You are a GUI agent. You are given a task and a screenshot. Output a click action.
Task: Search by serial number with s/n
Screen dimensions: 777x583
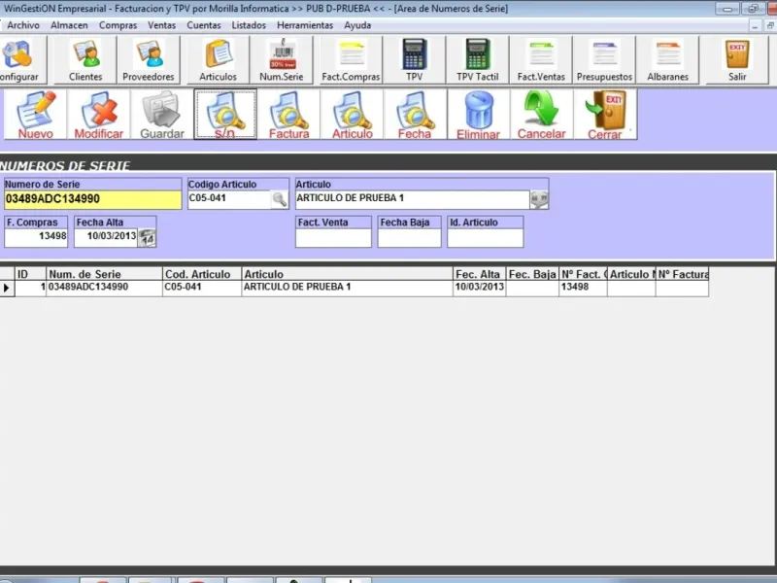click(x=225, y=115)
